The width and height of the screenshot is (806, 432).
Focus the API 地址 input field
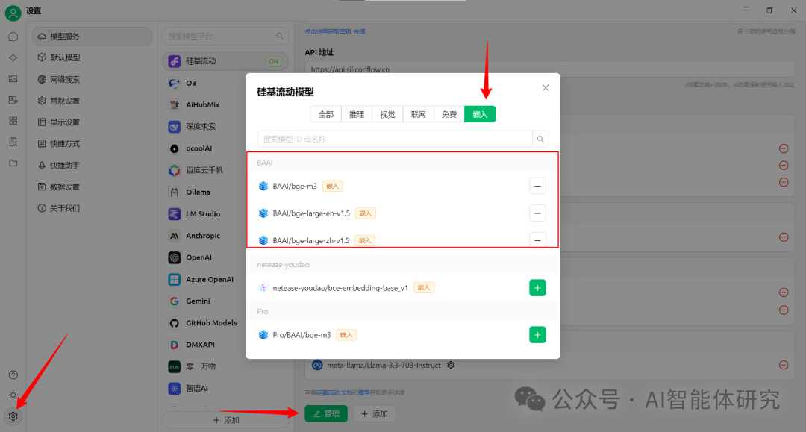click(550, 69)
